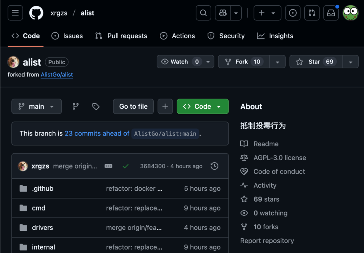
Task: Click Report repository link
Action: click(x=267, y=241)
